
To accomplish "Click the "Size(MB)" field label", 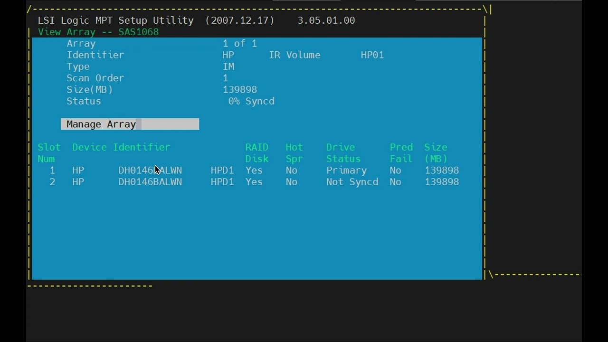I will point(90,89).
